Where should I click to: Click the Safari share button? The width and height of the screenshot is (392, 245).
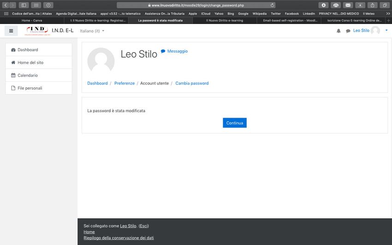372,5
